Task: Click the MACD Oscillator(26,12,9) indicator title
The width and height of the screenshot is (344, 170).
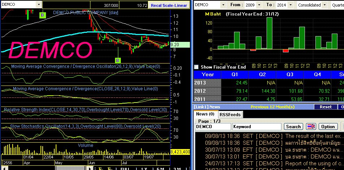Action: point(86,66)
